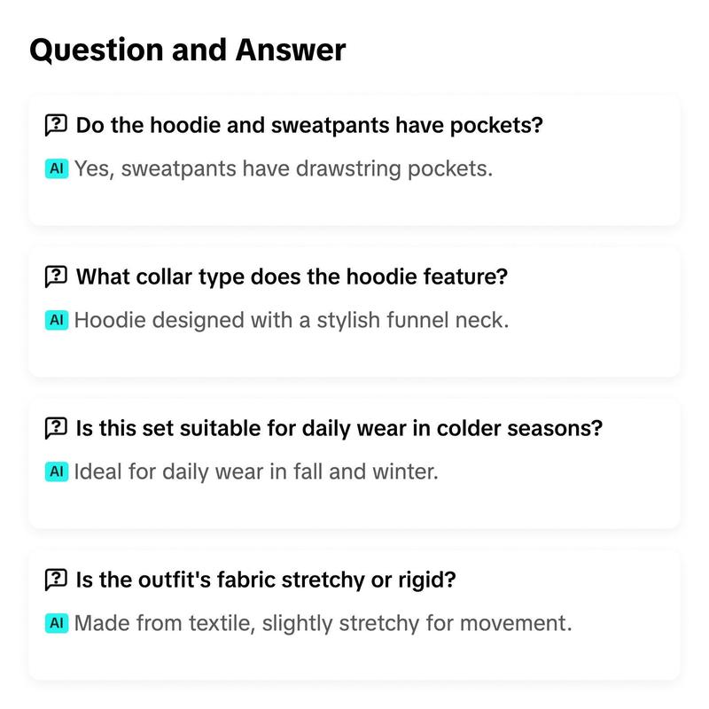Click AI badge before slightly stretchy answer
This screenshot has height=709, width=709.
57,623
